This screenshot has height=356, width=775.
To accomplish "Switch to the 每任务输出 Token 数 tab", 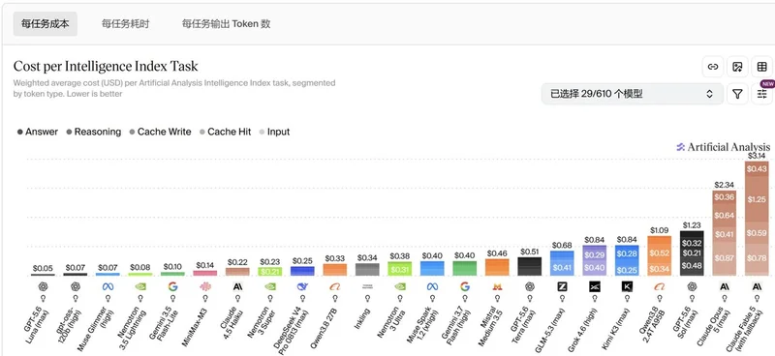I will click(x=227, y=23).
